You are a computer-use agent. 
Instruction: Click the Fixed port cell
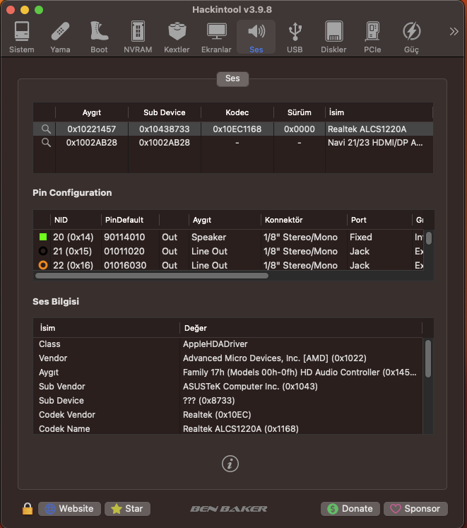pos(360,237)
